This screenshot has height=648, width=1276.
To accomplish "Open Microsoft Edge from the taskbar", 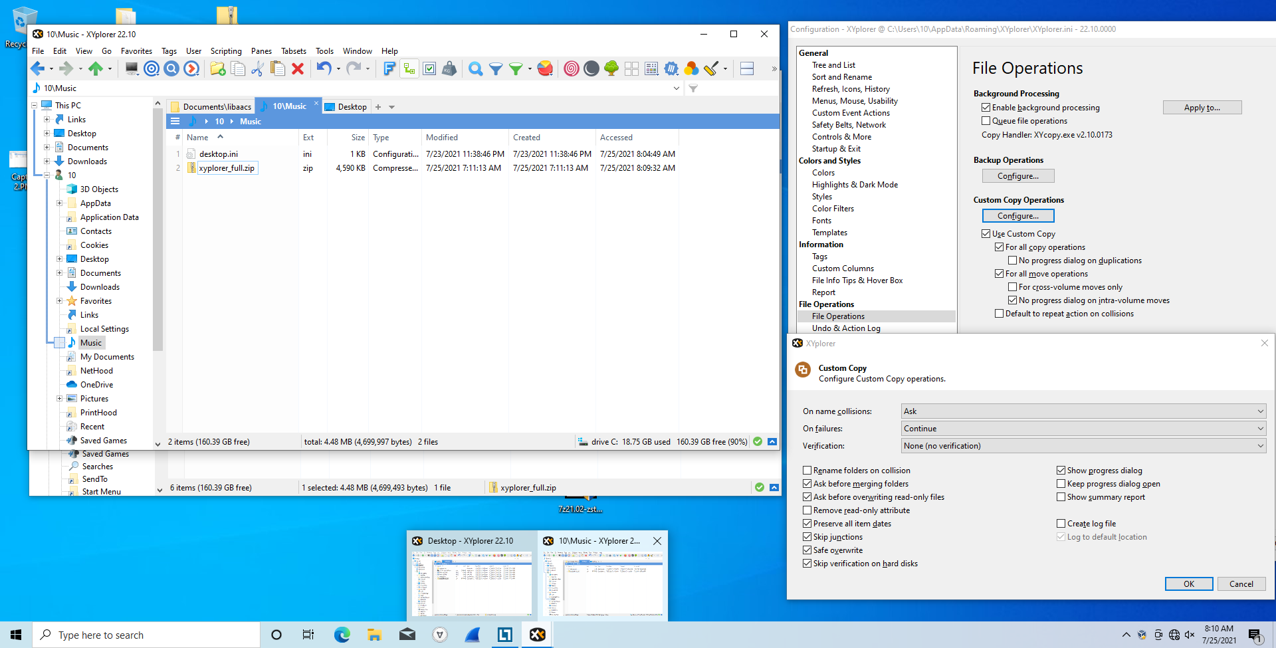I will click(342, 635).
